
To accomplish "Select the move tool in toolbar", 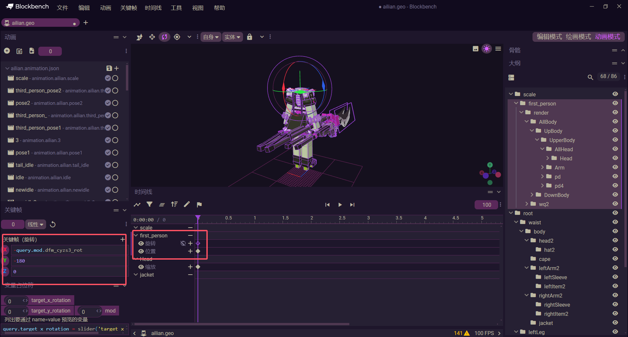I will click(152, 37).
